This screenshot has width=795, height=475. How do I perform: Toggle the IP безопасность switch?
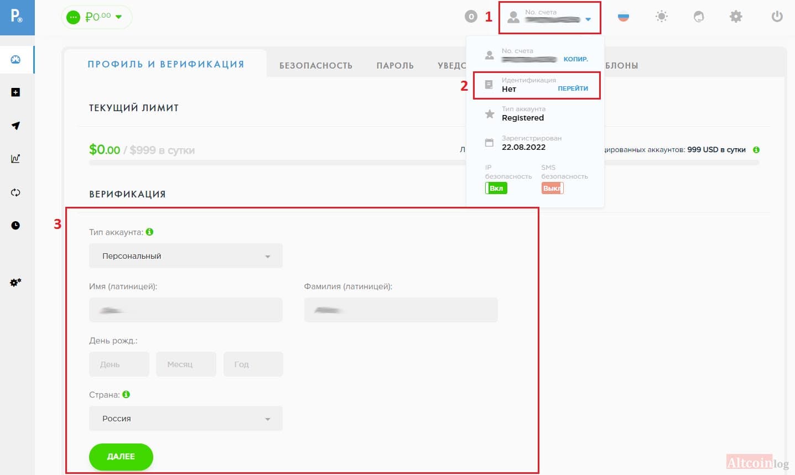tap(496, 189)
